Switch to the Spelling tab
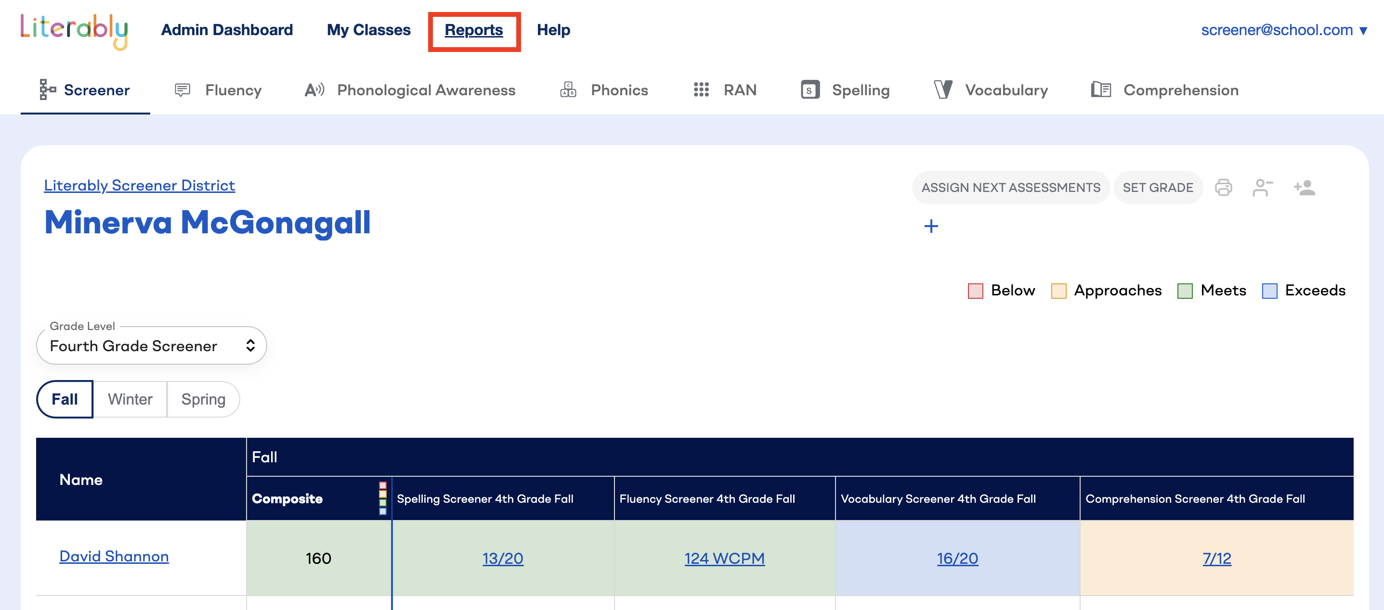 click(845, 90)
